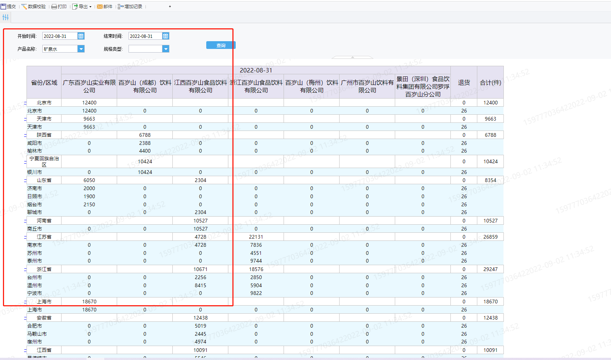The height and width of the screenshot is (360, 611).
Task: Click the 省份/区域 column header
Action: (44, 82)
